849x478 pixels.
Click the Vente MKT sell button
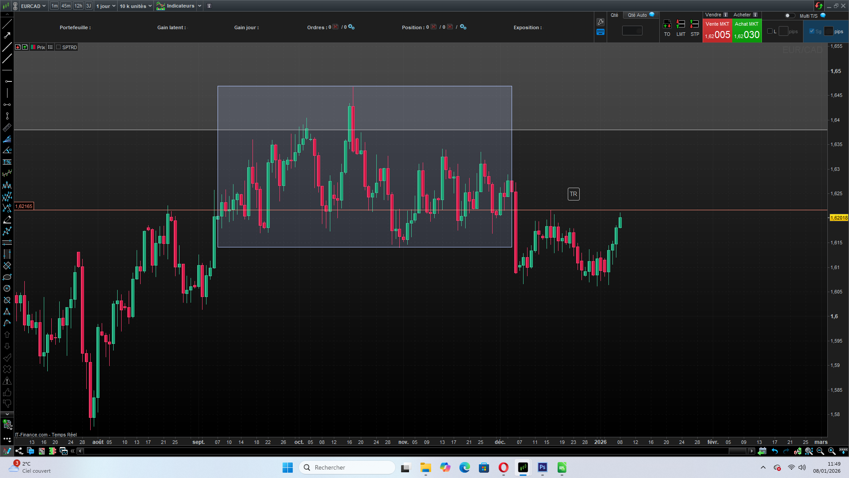[717, 31]
